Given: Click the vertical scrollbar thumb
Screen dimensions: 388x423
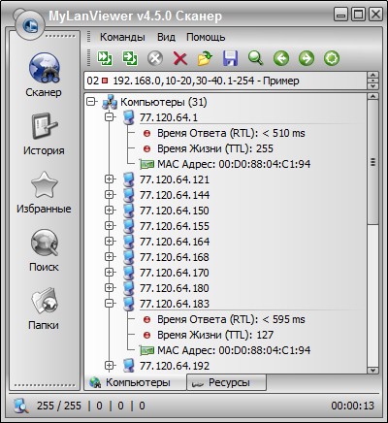Looking at the screenshot, I should point(372,162).
